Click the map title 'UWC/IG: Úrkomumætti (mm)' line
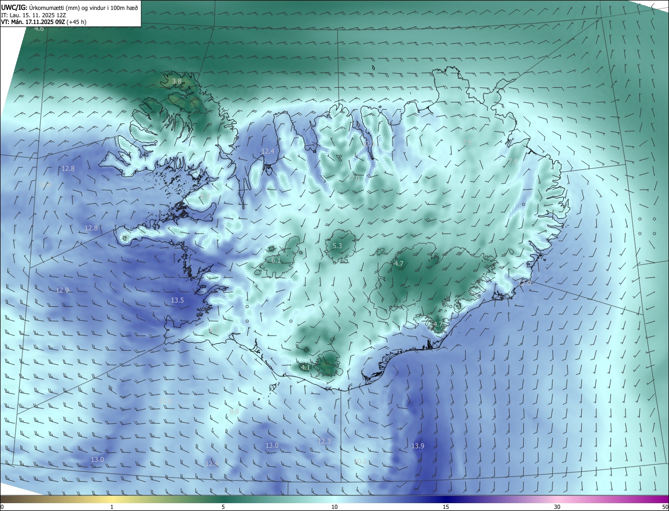Screen dimensions: 669x511 [70, 7]
